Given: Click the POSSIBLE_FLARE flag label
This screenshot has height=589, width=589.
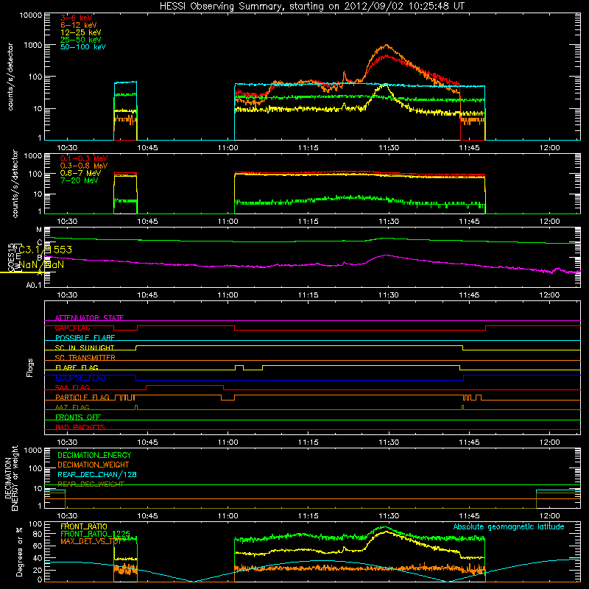Looking at the screenshot, I should (x=85, y=338).
